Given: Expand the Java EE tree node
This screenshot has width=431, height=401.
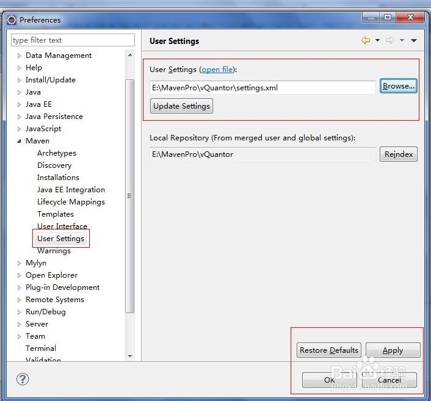Looking at the screenshot, I should coord(19,104).
